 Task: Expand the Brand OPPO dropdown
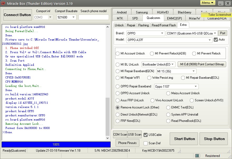click(162, 33)
